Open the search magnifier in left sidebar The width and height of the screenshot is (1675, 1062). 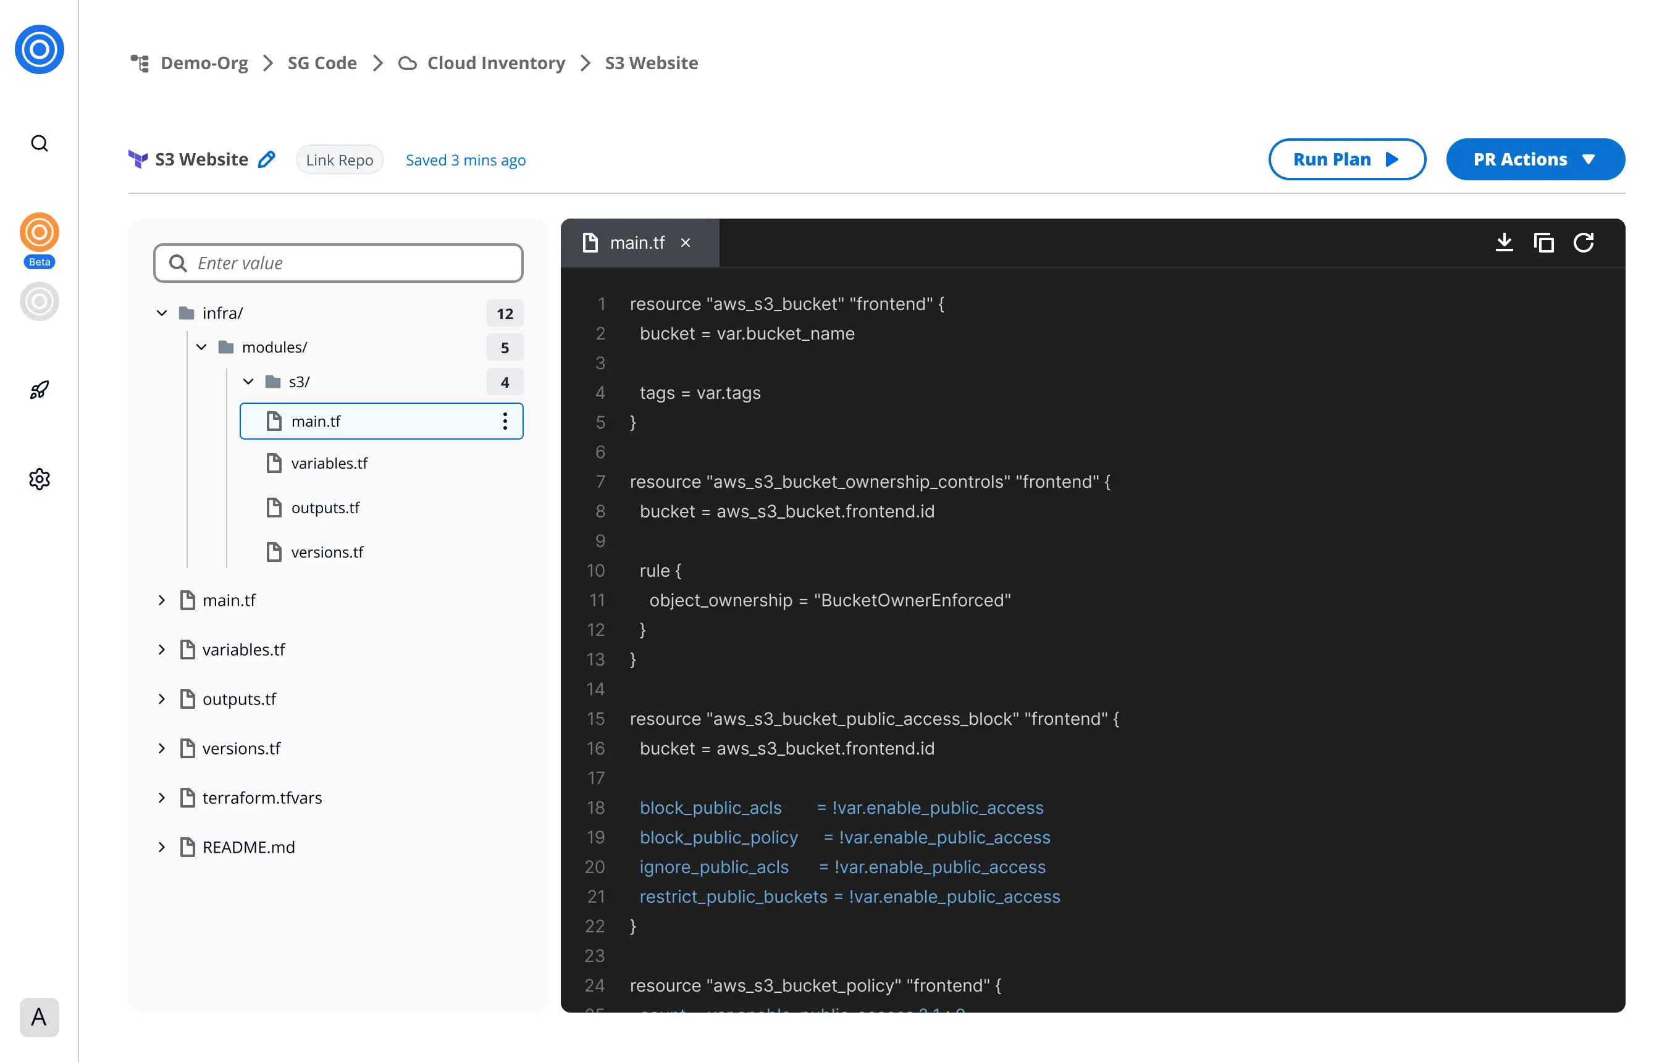[x=40, y=143]
